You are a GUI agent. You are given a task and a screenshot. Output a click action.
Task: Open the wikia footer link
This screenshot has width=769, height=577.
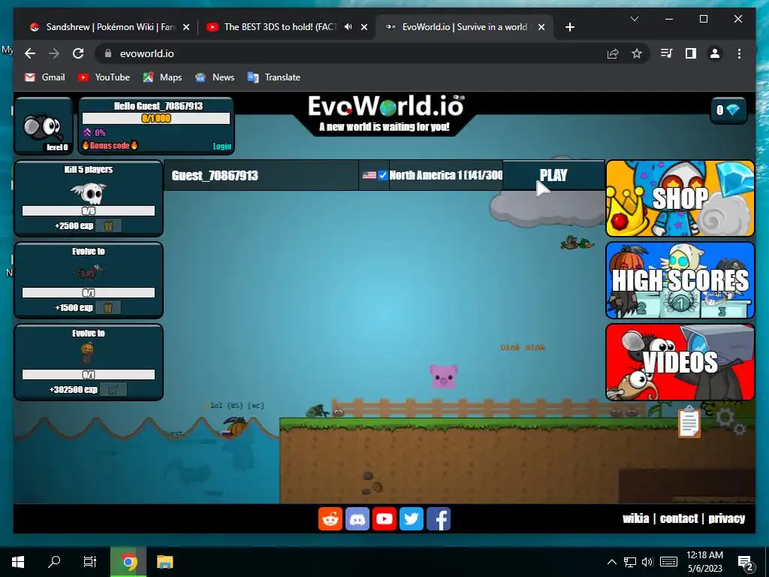coord(635,518)
